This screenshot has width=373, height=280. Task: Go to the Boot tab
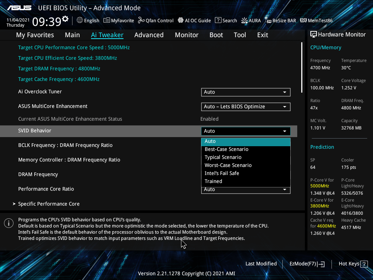coord(216,35)
